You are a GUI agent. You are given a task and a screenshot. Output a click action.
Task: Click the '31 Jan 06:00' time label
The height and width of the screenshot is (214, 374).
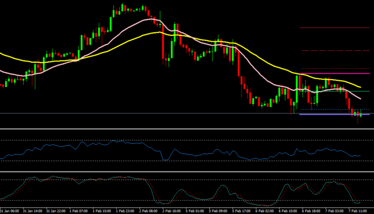click(x=11, y=211)
